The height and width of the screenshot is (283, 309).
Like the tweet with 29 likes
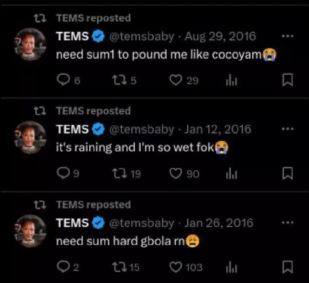point(176,80)
